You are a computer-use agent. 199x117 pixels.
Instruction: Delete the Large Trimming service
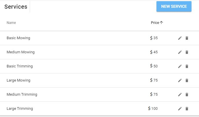tap(187, 109)
